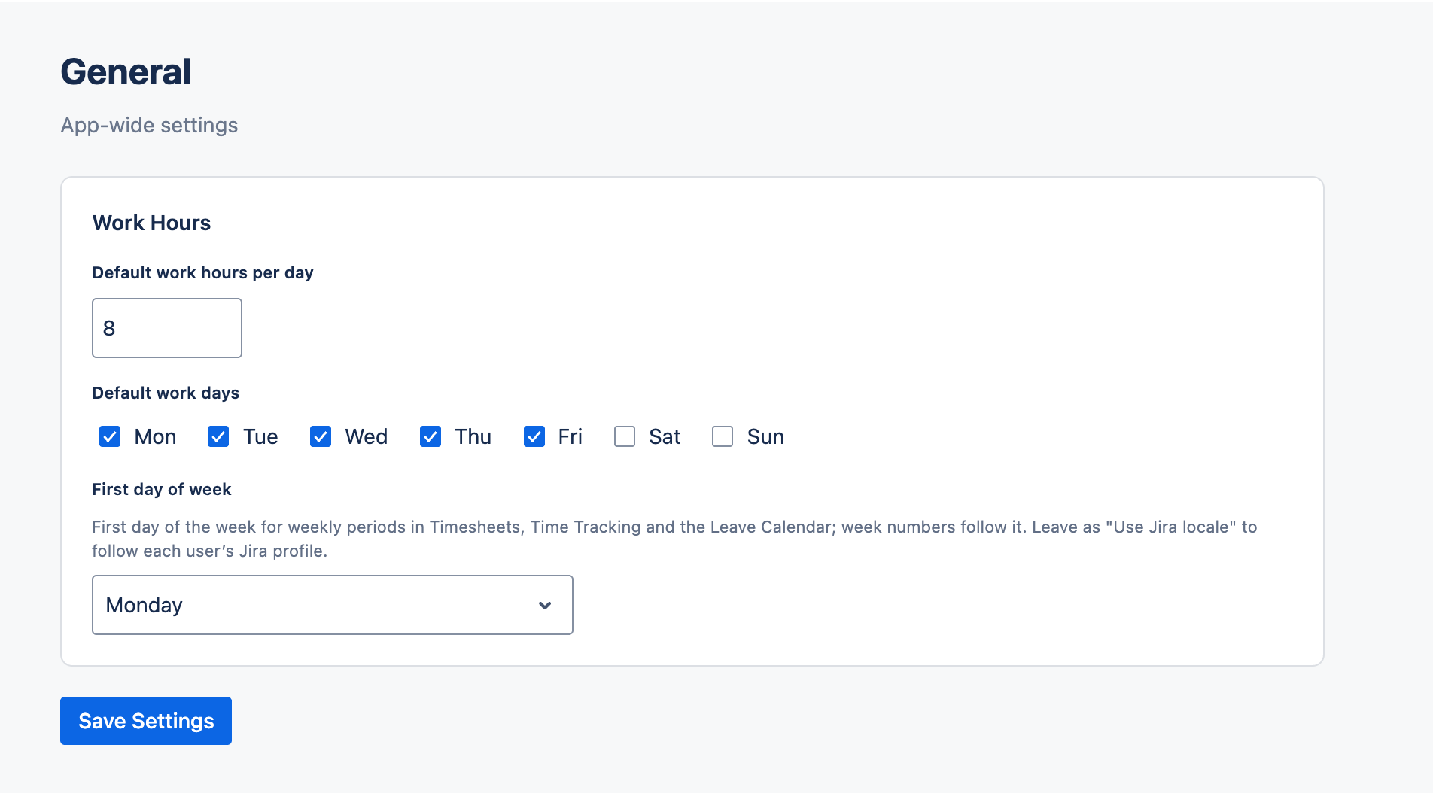Uncheck the Fri work day checkbox
1433x793 pixels.
coord(534,436)
